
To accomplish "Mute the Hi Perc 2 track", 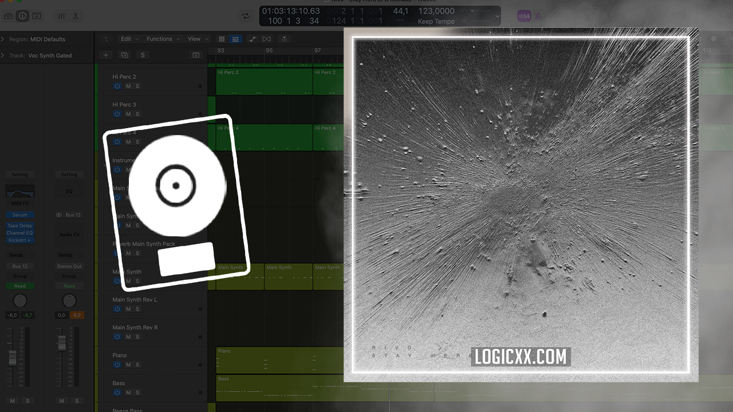I will click(128, 86).
